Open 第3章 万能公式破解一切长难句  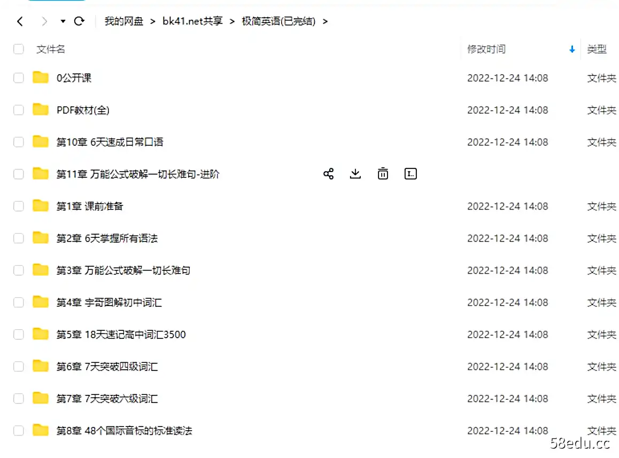coord(123,270)
